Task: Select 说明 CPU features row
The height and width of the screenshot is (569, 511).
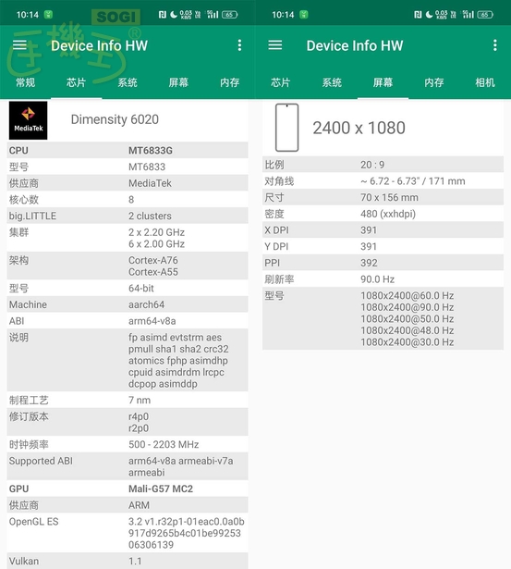Action: (128, 360)
